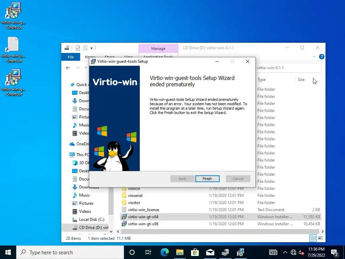Select Quick access in navigation pane
This screenshot has height=259, width=345.
coord(80,85)
